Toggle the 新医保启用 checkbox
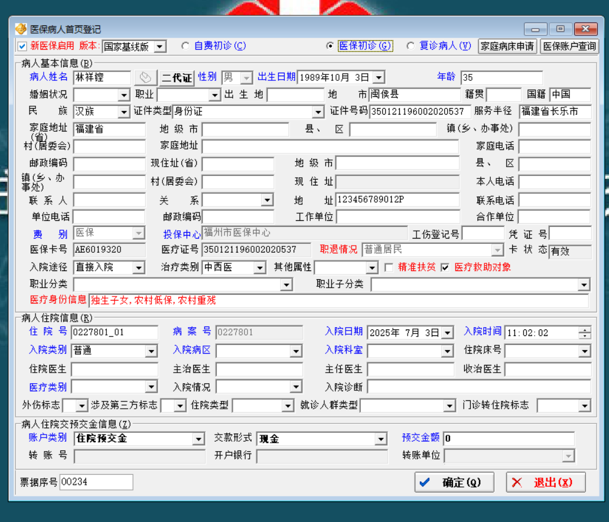Image resolution: width=609 pixels, height=522 pixels. pyautogui.click(x=22, y=46)
